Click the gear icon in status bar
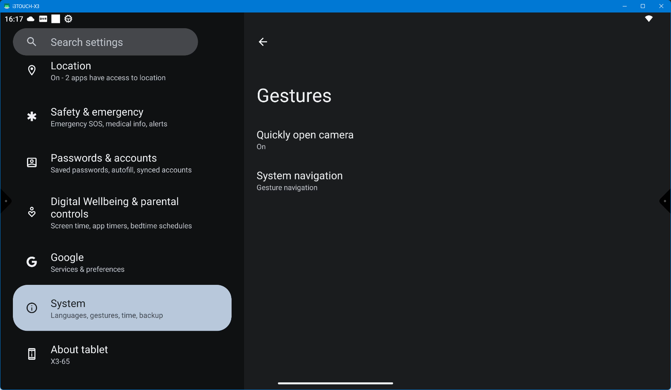 point(68,19)
